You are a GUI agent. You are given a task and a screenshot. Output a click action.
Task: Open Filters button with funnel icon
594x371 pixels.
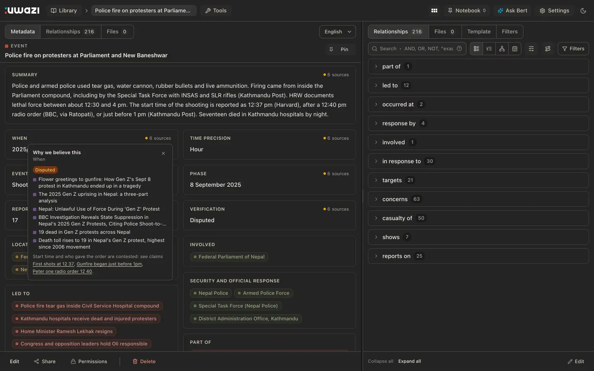click(573, 49)
